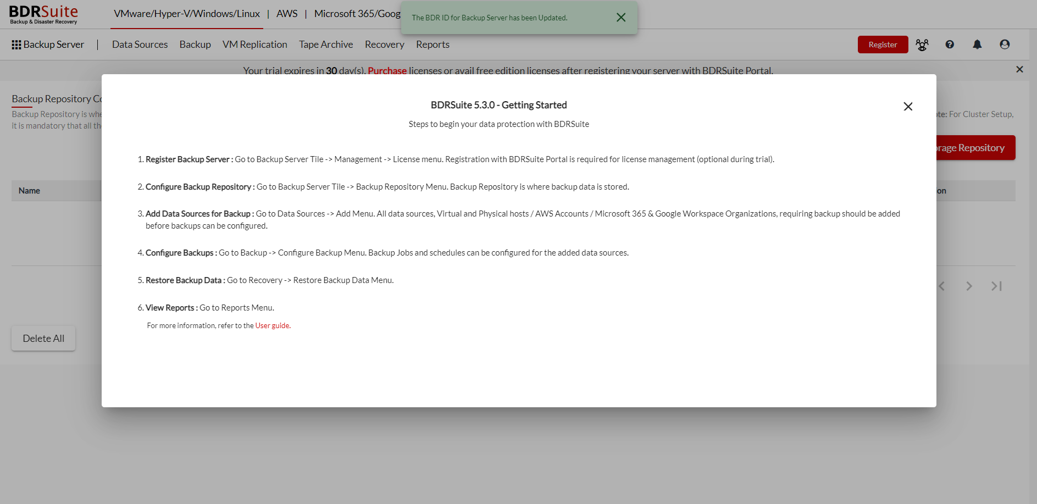Click the Delete All button
Screen dimensions: 1037x504
tap(43, 339)
